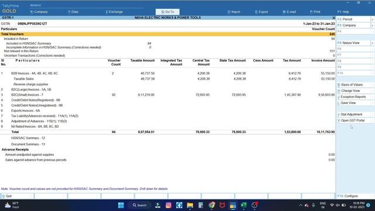Open File Explorer from the taskbar
Screen dimensions: 375x211
[190, 205]
